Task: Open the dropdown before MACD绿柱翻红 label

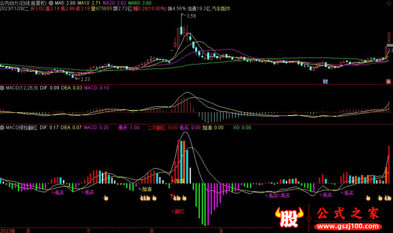Action: [2, 127]
